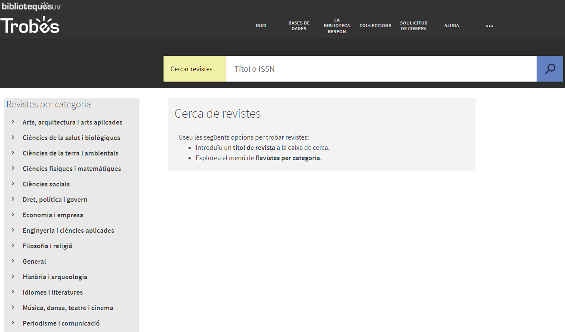Click the Trobes logo
This screenshot has height=332, width=565.
tap(30, 25)
